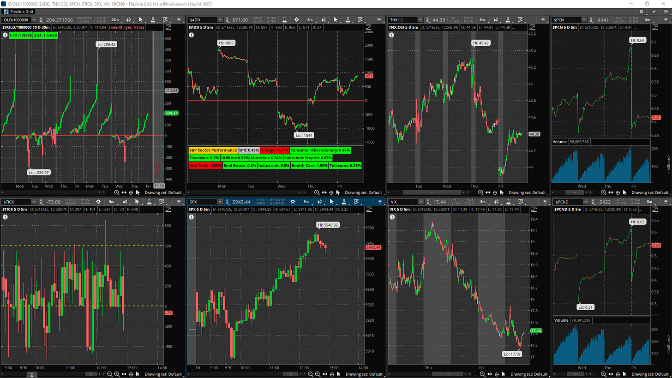Image resolution: width=672 pixels, height=378 pixels.
Task: Click Drawing set: Default under SPX chart
Action: (363, 374)
